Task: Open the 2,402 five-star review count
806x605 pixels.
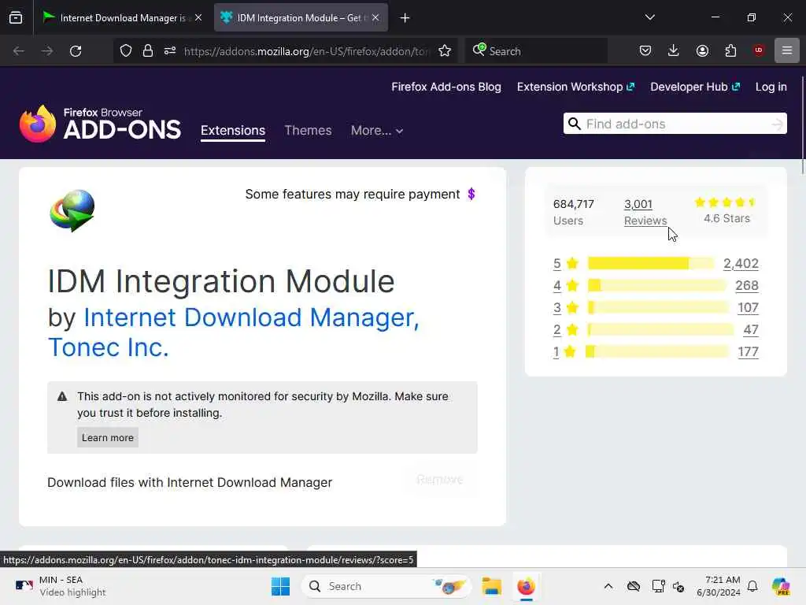Action: (x=741, y=263)
